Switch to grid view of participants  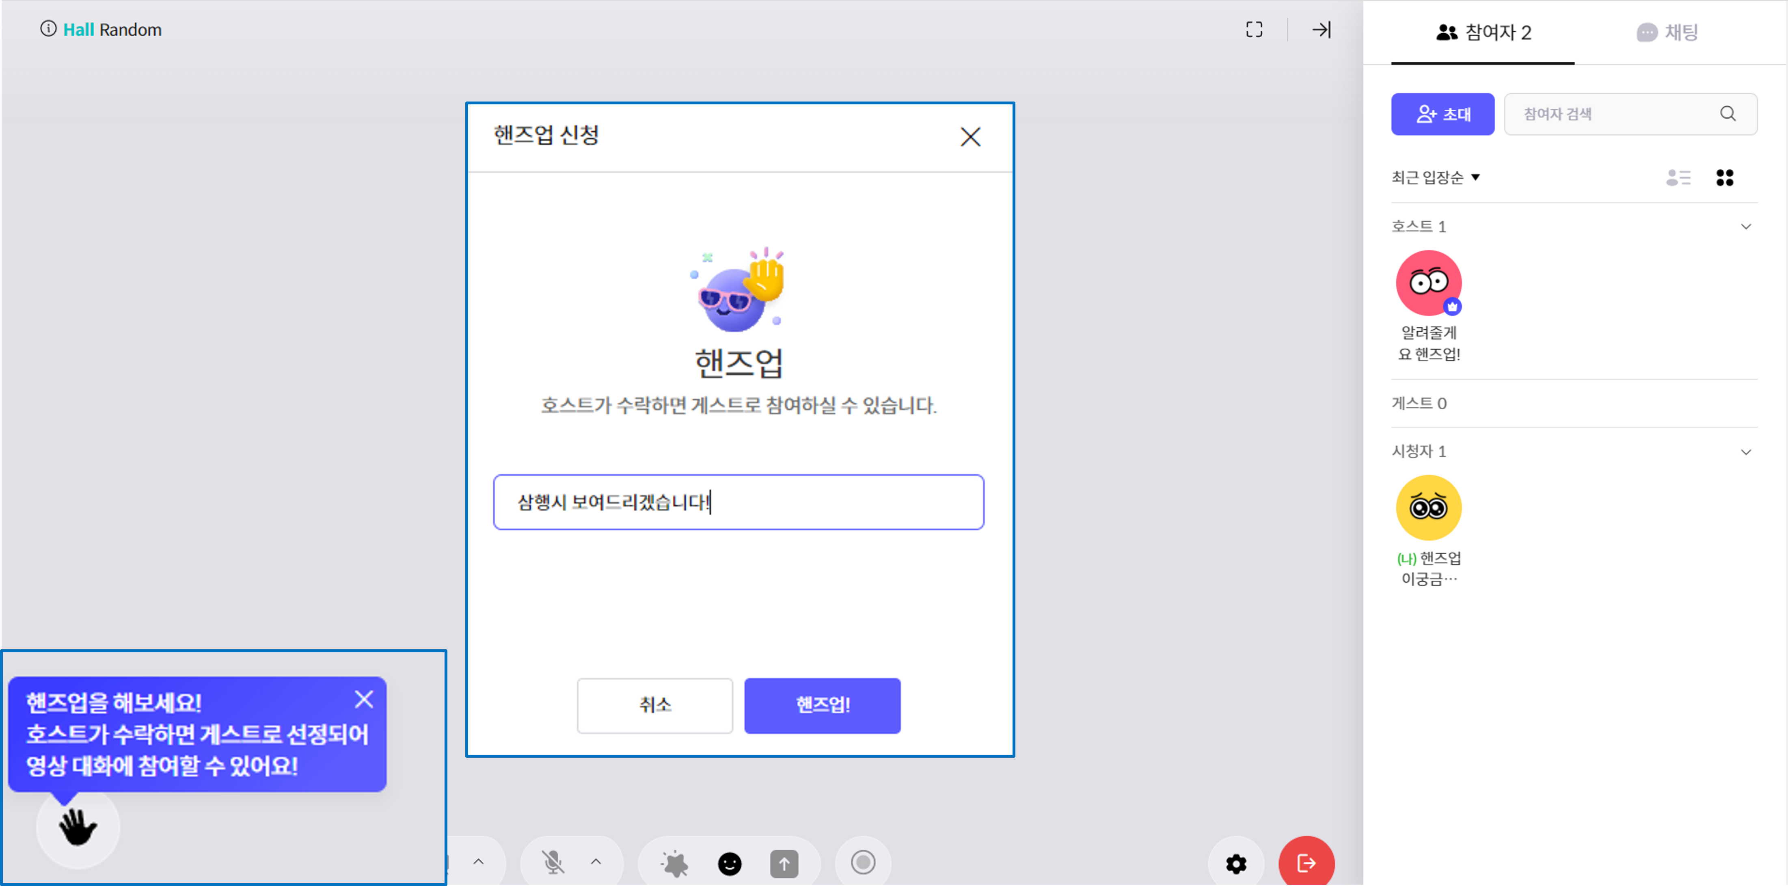point(1724,178)
